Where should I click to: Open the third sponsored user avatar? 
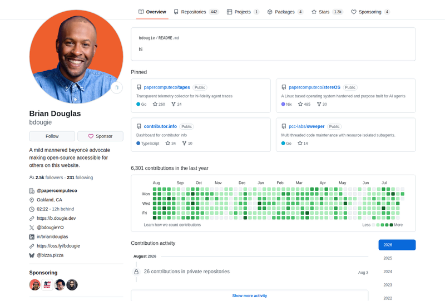(60, 285)
